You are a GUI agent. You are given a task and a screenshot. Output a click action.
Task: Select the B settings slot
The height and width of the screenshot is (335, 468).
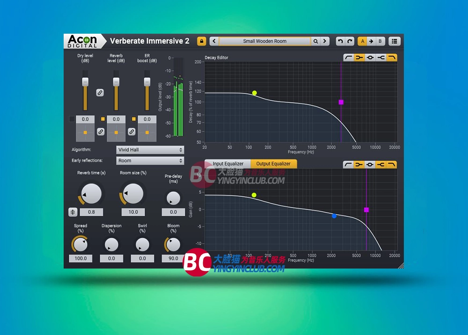tap(380, 41)
